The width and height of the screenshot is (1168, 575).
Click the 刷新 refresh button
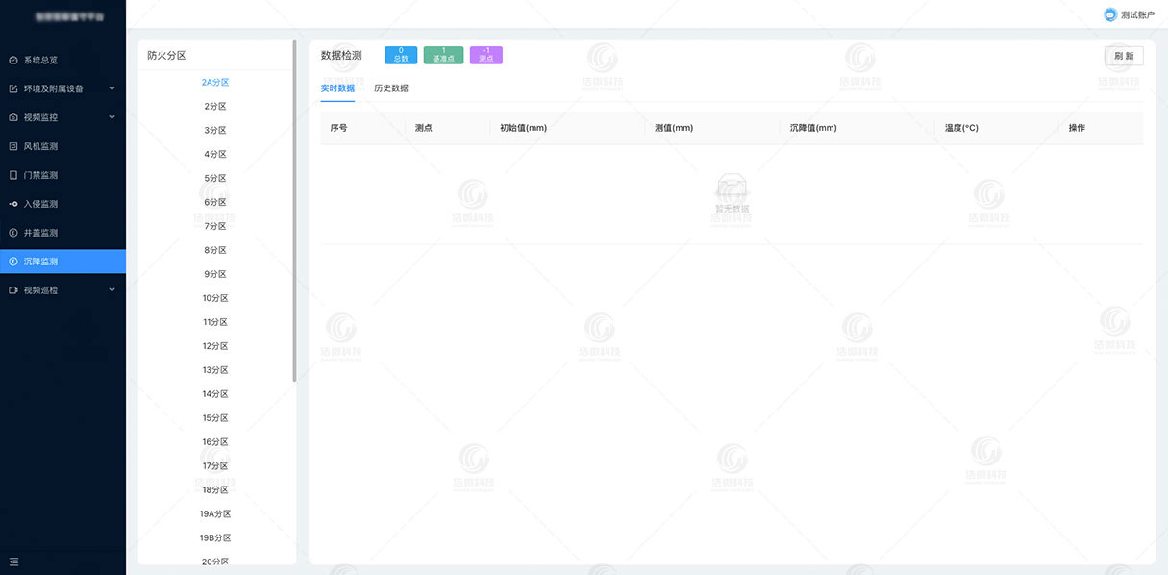click(x=1122, y=56)
